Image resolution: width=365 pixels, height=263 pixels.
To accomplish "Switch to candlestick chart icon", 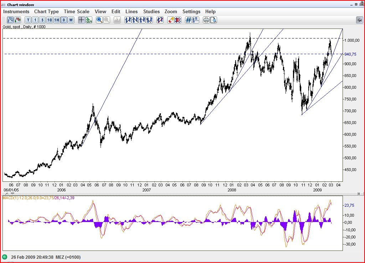I will [x=17, y=20].
